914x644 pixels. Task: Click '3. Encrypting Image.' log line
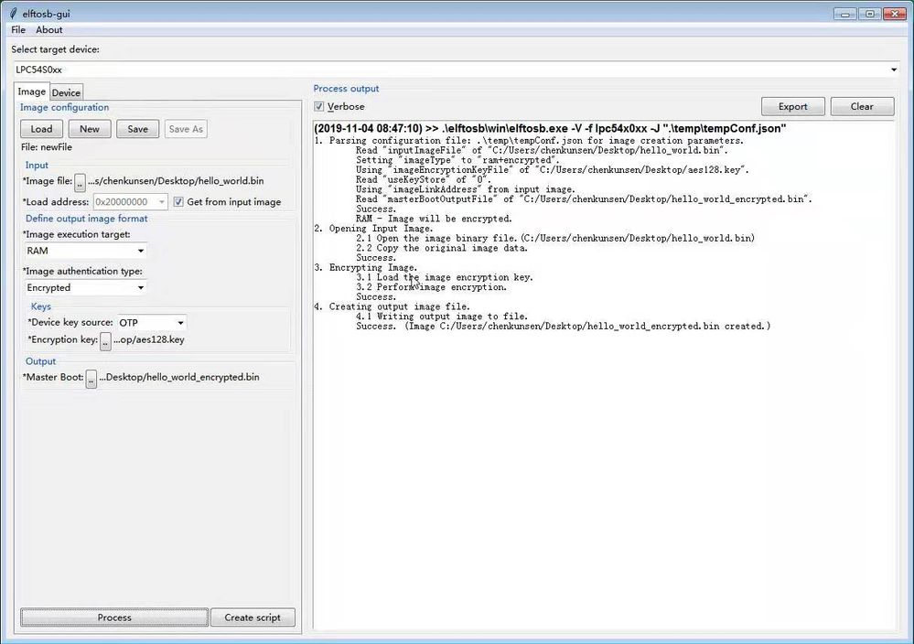pyautogui.click(x=366, y=267)
